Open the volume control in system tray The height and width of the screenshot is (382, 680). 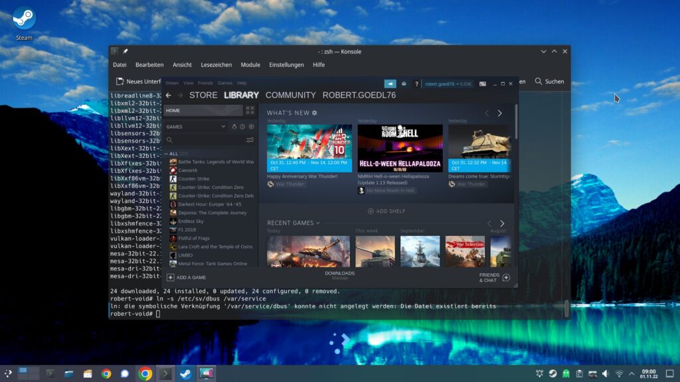click(606, 373)
